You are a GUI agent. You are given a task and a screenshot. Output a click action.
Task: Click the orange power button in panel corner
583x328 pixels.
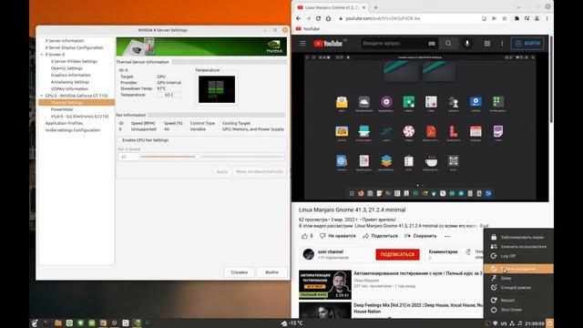coord(549,323)
